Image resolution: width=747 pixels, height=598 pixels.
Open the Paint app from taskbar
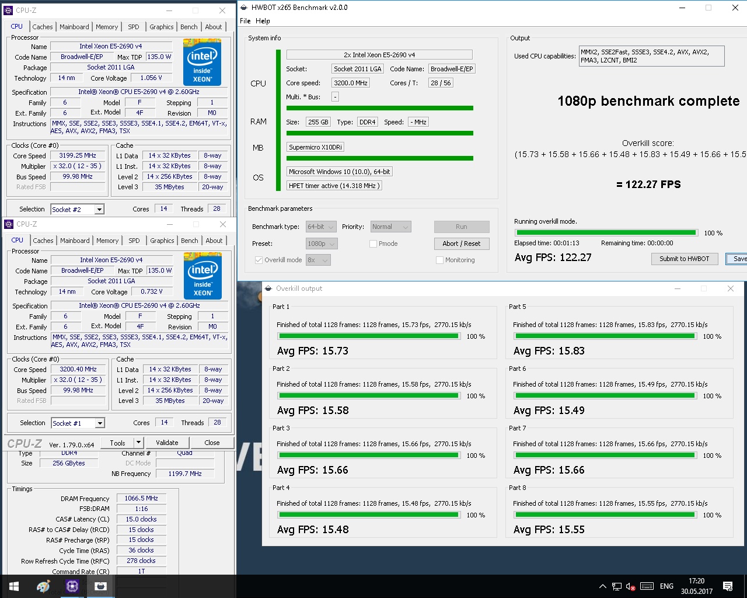[43, 586]
